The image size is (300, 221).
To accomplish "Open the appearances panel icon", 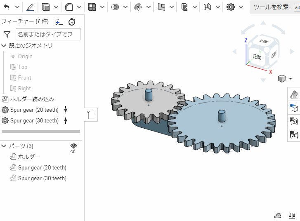I will point(294,95).
